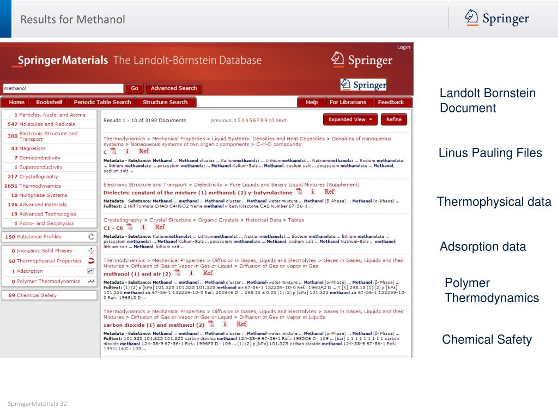Jump to results page 10
558x419 pixels.
[271, 121]
